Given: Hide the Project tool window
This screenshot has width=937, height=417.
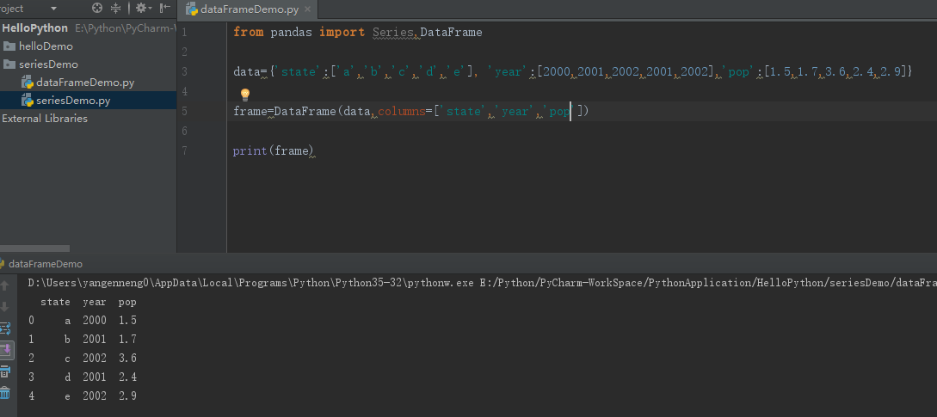Looking at the screenshot, I should [164, 9].
